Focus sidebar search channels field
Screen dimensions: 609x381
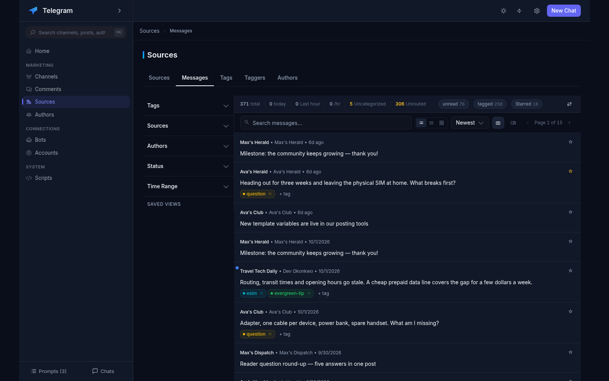76,32
